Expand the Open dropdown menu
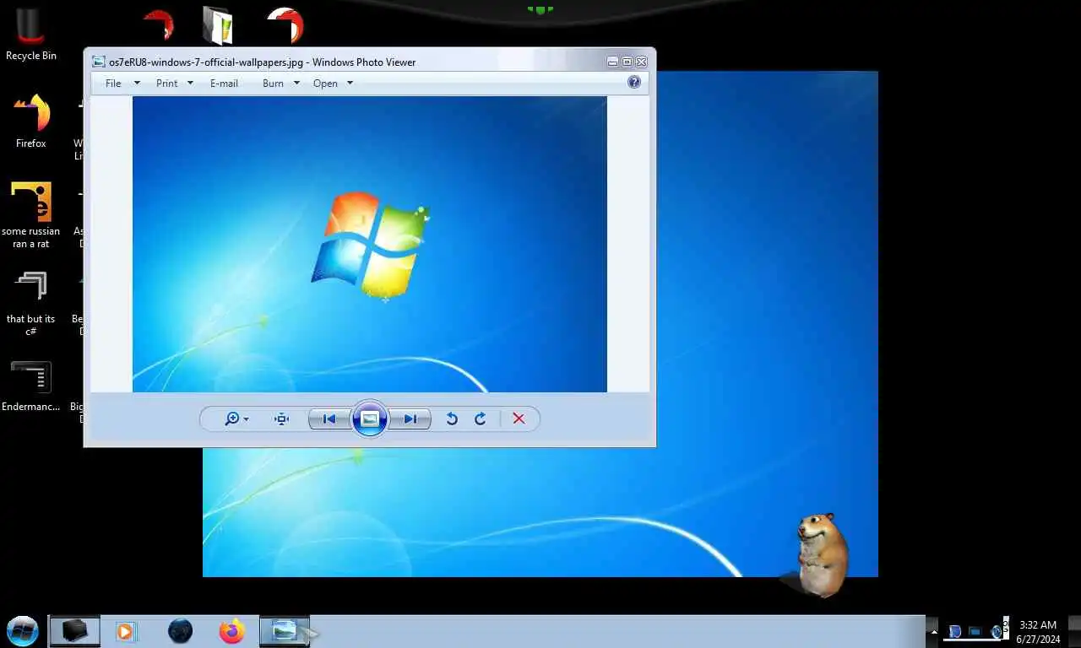Image resolution: width=1081 pixels, height=648 pixels. (x=333, y=84)
